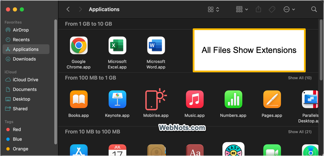Click the Applications window title
The height and width of the screenshot is (156, 324).
coord(104,10)
